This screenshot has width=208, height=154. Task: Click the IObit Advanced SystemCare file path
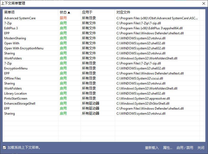pyautogui.click(x=157, y=18)
